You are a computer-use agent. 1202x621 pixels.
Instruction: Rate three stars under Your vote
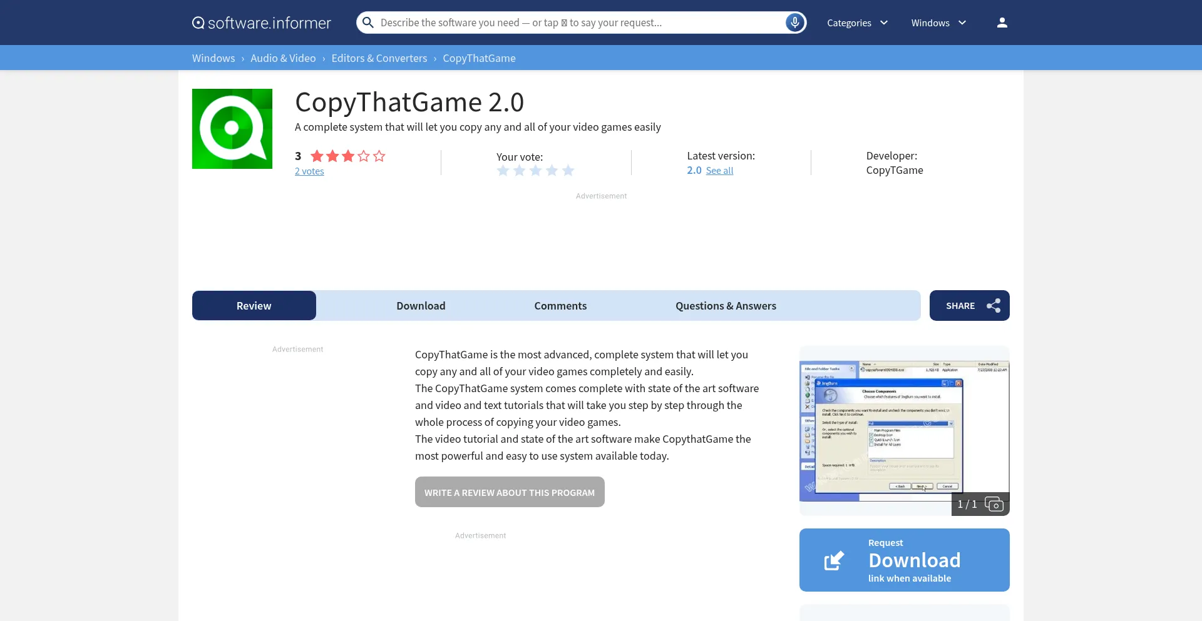pos(535,170)
